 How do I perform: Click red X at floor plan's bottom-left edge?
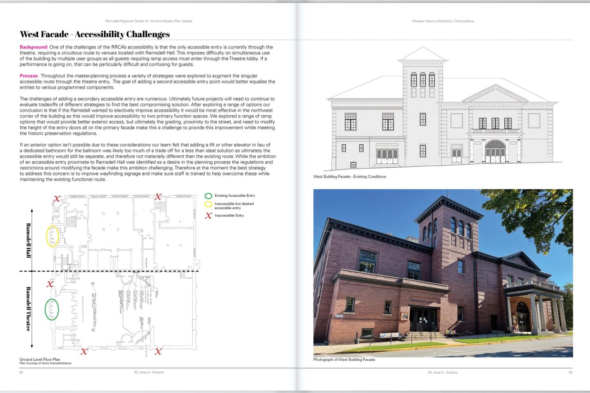(84, 352)
